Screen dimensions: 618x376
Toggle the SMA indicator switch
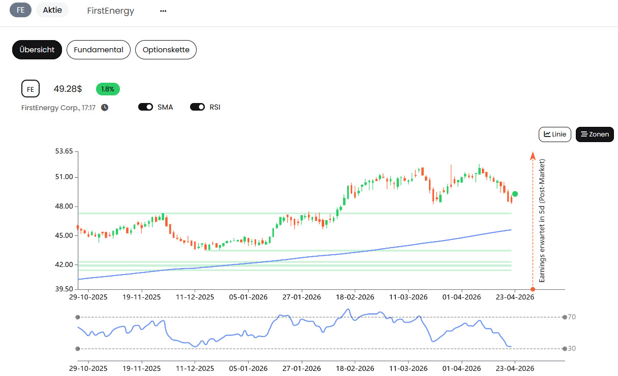146,107
